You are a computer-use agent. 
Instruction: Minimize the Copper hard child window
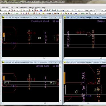51,62
